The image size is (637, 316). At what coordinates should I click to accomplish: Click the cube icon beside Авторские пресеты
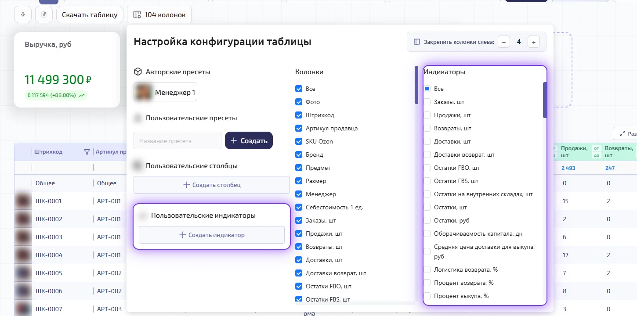point(138,72)
